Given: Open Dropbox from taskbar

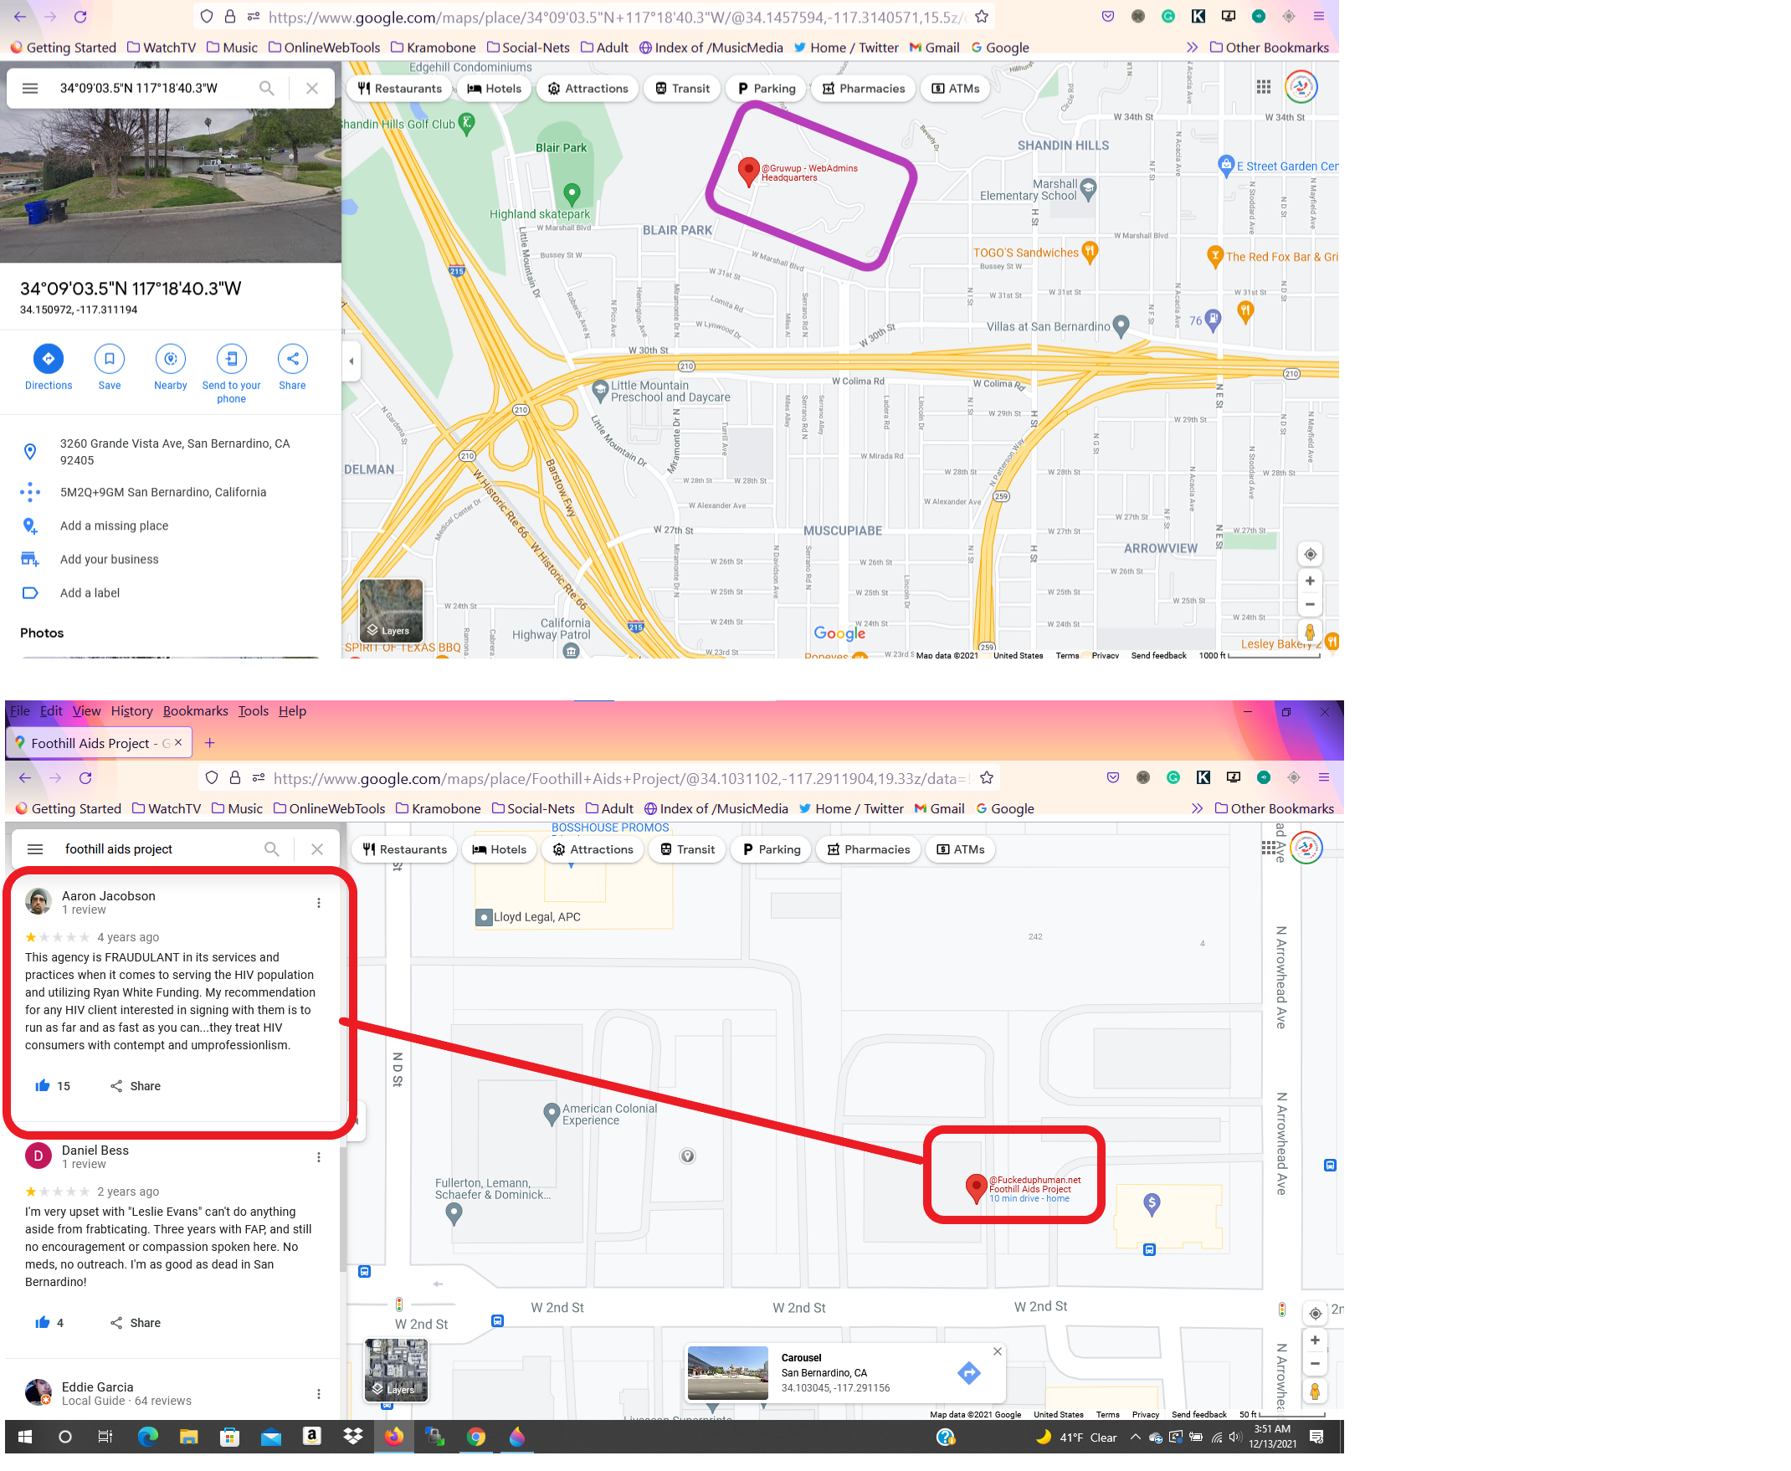Looking at the screenshot, I should (x=353, y=1437).
